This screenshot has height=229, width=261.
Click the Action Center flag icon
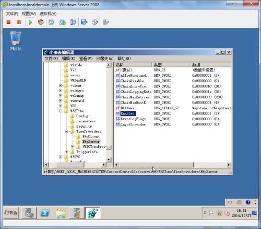[x=212, y=213]
